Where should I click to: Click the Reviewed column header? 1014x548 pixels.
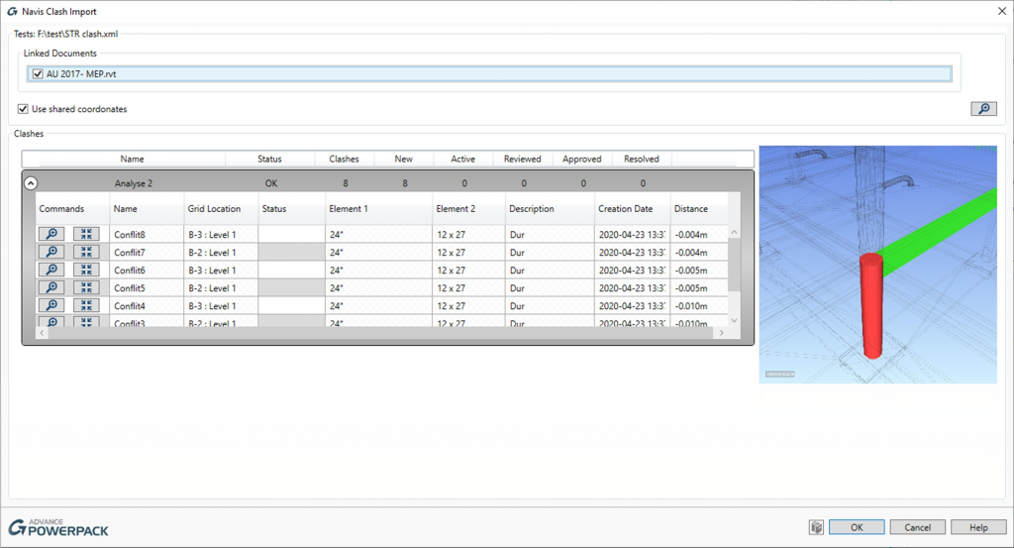[523, 159]
